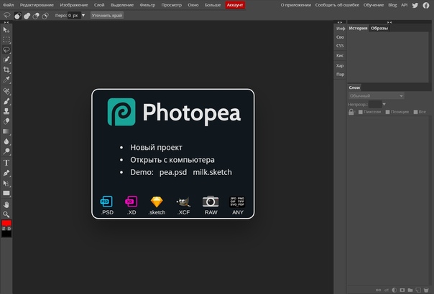This screenshot has height=294, width=434.
Task: Select the Eyedropper tool
Action: click(x=6, y=80)
